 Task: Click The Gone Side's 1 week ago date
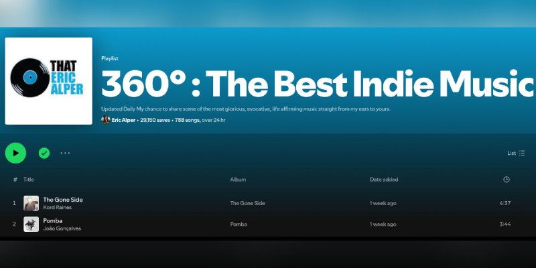click(x=383, y=203)
